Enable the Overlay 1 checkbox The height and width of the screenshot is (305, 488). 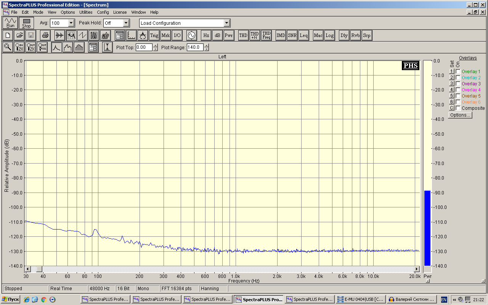tap(458, 71)
